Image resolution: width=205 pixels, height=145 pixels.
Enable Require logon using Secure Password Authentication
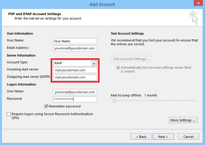(x=9, y=114)
